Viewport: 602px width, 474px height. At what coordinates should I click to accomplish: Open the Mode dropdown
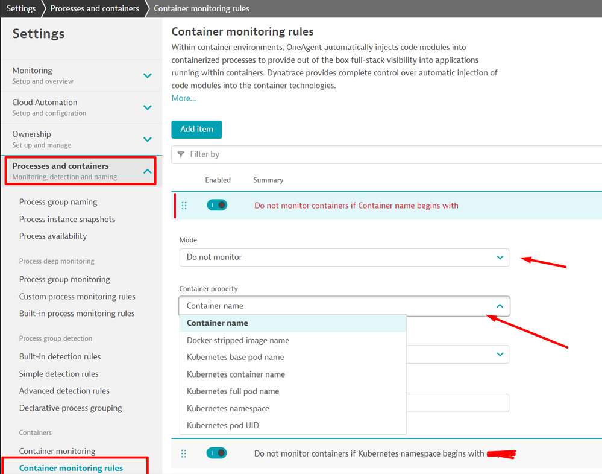pos(344,258)
